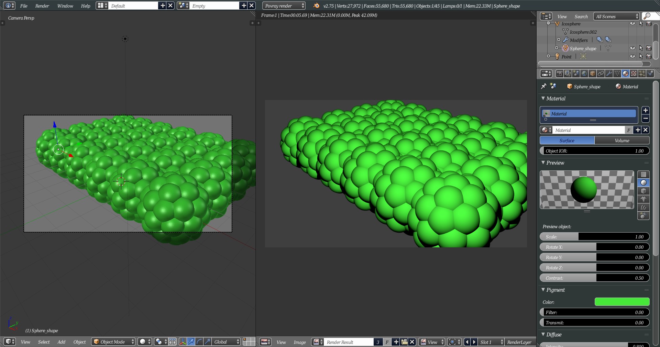Open the World properties tab icon
660x347 pixels.
click(x=584, y=74)
